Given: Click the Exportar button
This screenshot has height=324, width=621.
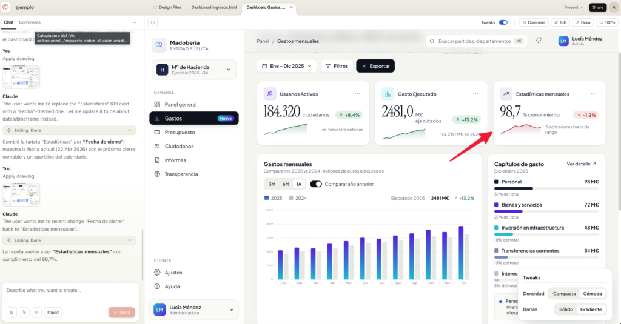Looking at the screenshot, I should point(375,65).
